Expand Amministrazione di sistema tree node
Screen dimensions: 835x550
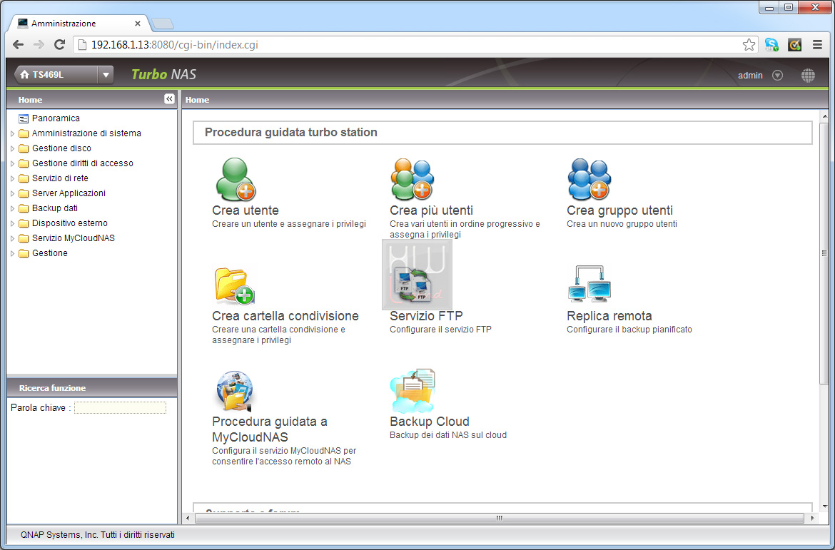click(x=13, y=133)
